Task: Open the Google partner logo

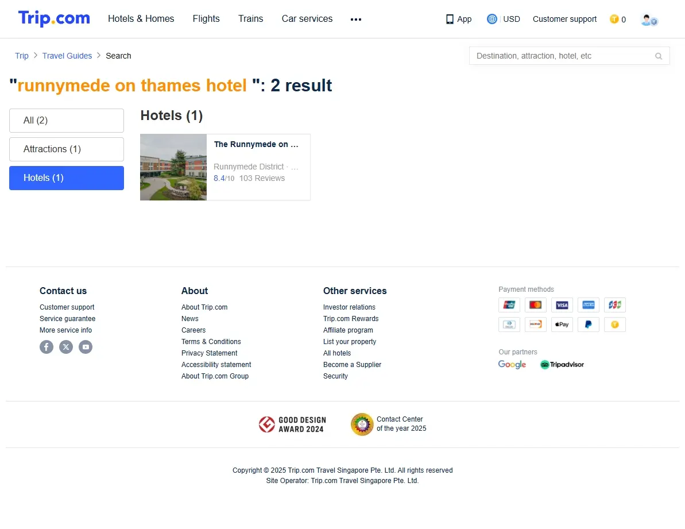Action: click(512, 364)
